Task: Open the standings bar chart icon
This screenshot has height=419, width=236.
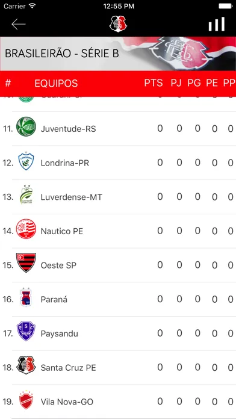Action: tap(217, 24)
